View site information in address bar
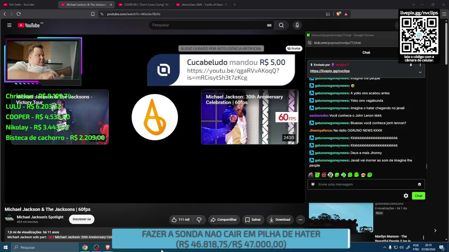Screen dimensions: 449x252 tap(102, 14)
